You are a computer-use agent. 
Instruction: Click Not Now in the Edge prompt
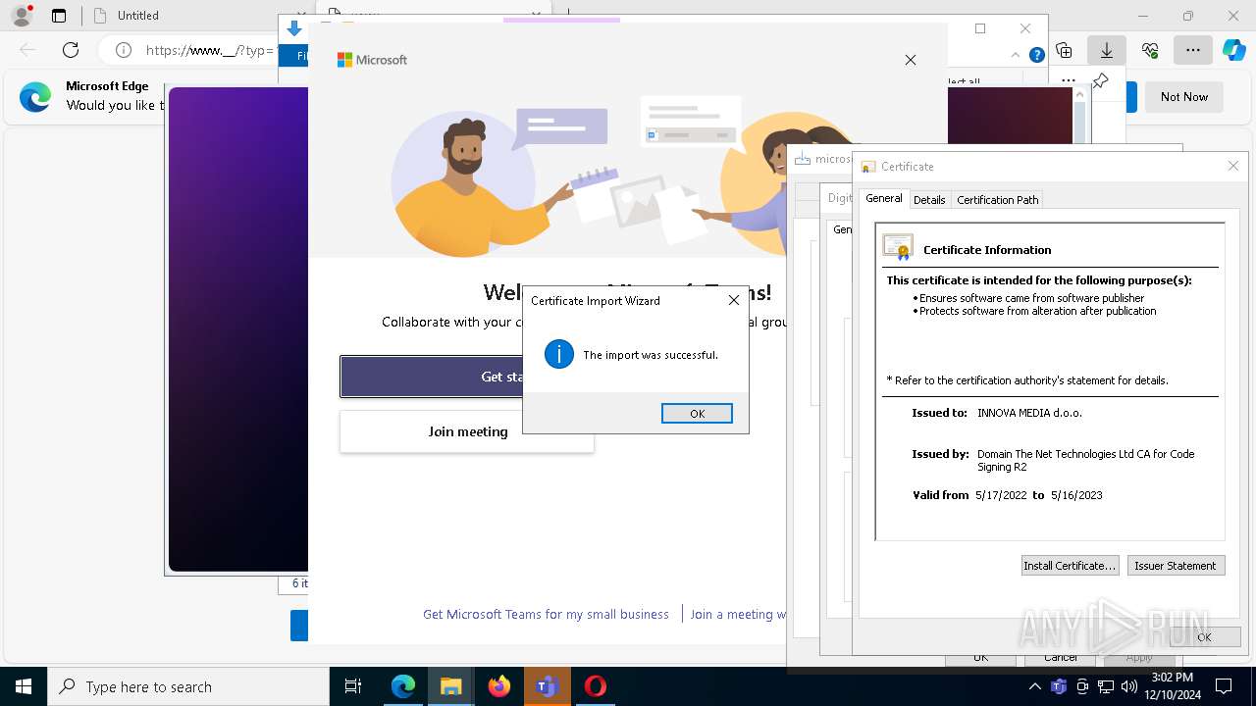point(1183,96)
